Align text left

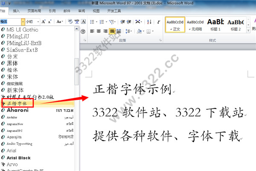(92, 31)
